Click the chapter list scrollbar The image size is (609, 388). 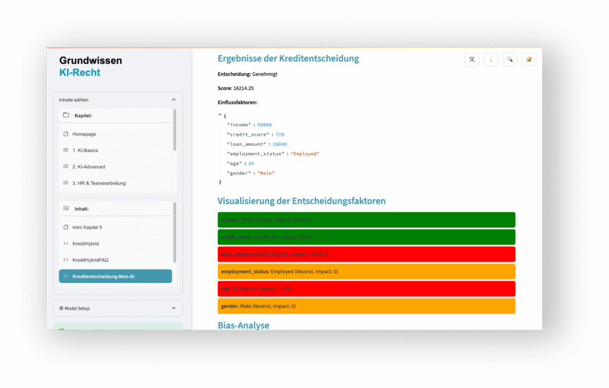[175, 130]
